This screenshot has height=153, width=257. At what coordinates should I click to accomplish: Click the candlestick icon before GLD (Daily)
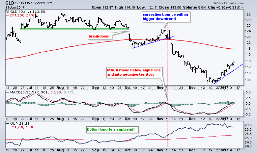click(x=8, y=12)
